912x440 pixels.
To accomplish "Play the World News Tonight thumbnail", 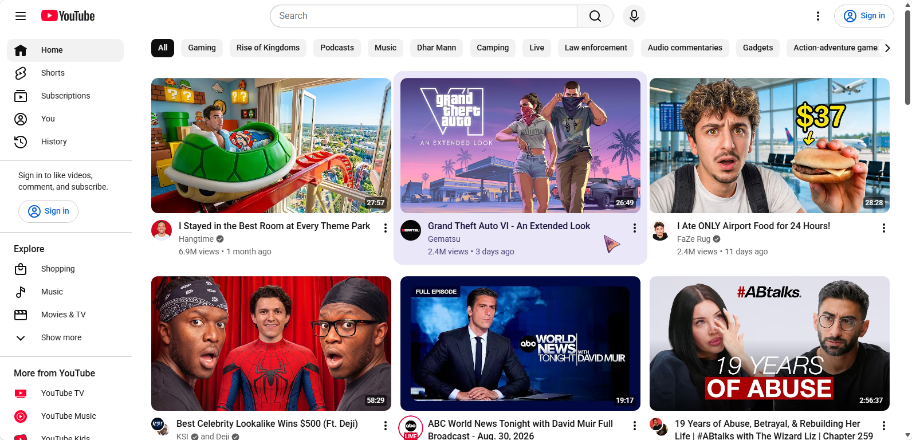I will (520, 344).
